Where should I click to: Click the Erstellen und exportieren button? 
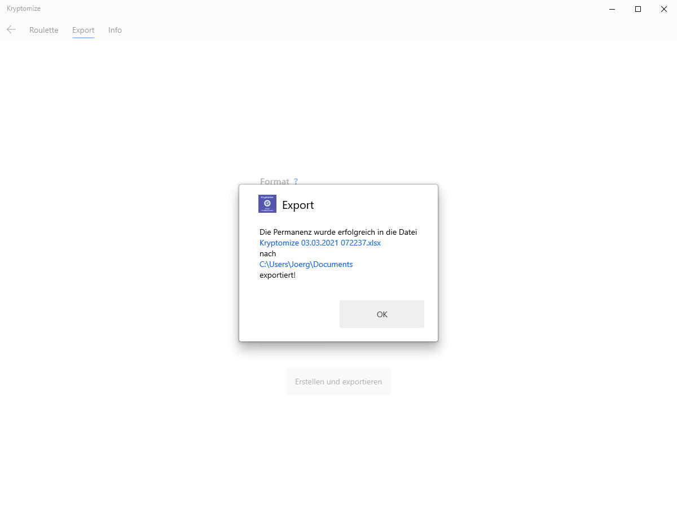pyautogui.click(x=338, y=382)
